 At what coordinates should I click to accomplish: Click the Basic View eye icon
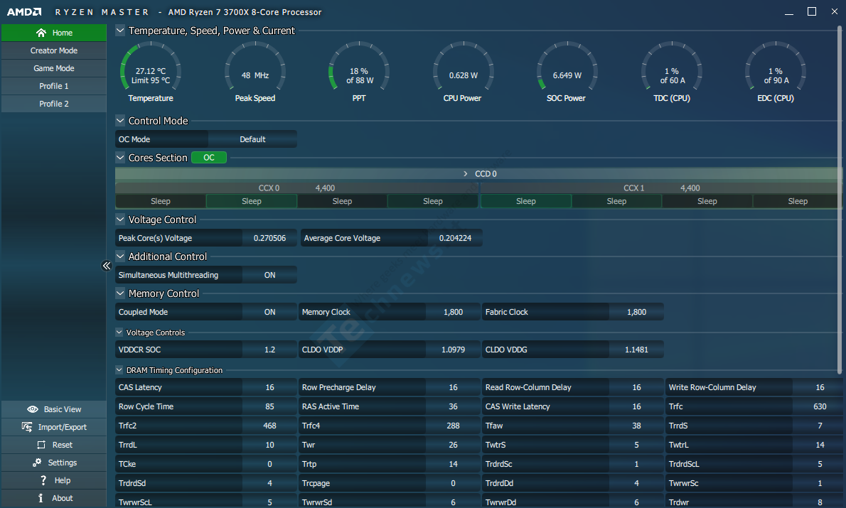pyautogui.click(x=33, y=409)
